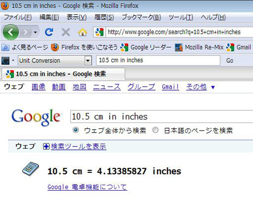Image resolution: width=253 pixels, height=201 pixels.
Task: Expand search tools via the plus icon
Action: pyautogui.click(x=46, y=147)
